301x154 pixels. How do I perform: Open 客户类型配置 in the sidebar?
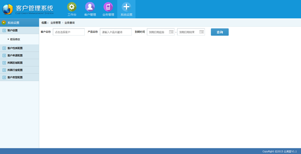[19, 77]
